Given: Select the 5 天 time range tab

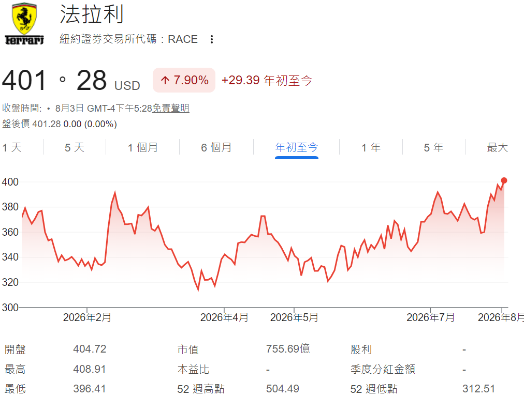Looking at the screenshot, I should (75, 147).
